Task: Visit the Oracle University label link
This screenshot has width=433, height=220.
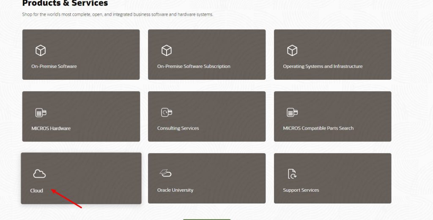Action: coord(175,190)
